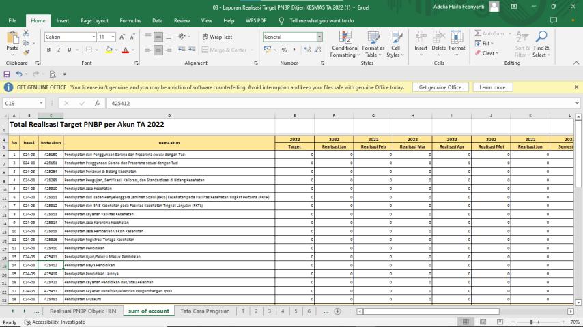Screen dimensions: 583x327
Task: Adjust the zoom slider handle
Action: [x=532, y=322]
